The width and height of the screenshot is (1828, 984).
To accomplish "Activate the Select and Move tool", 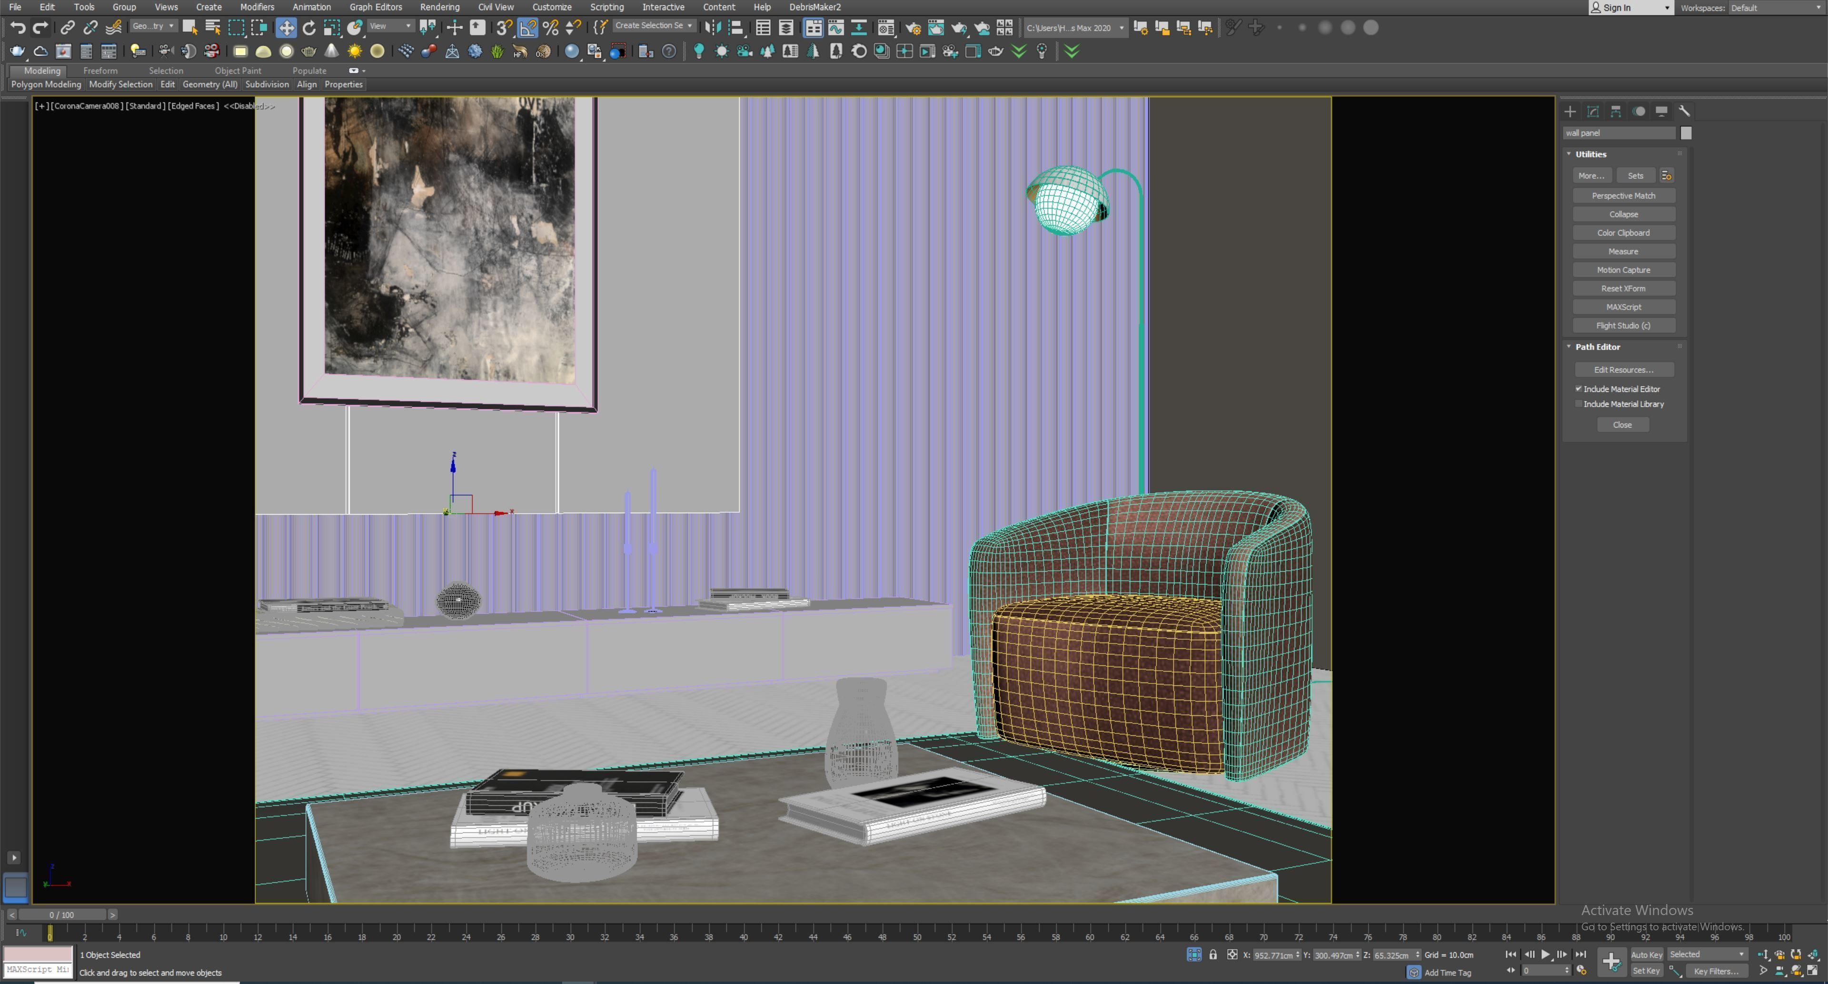I will coord(286,28).
